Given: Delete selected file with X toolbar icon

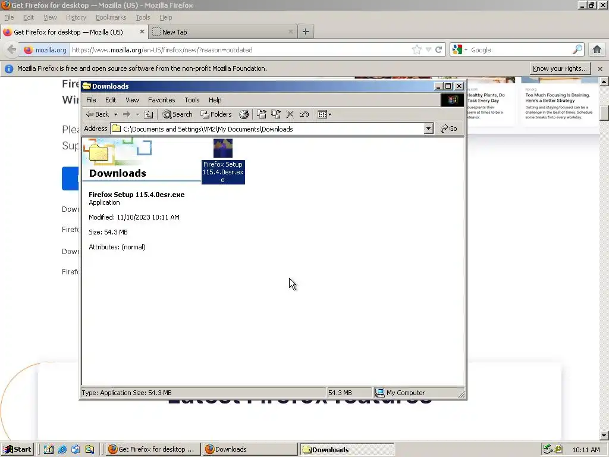Looking at the screenshot, I should point(290,114).
